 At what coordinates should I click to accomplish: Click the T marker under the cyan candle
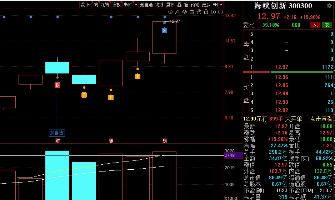(84, 95)
